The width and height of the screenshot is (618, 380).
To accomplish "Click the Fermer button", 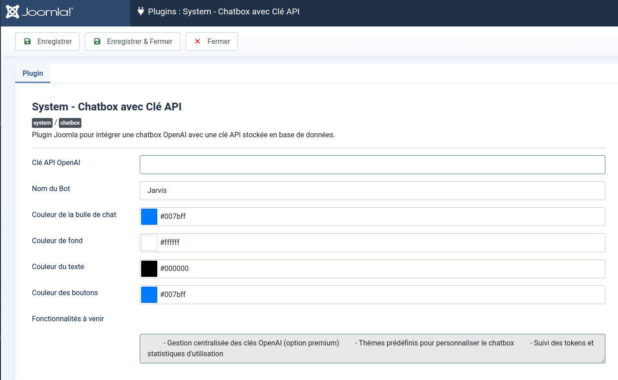I will [211, 41].
